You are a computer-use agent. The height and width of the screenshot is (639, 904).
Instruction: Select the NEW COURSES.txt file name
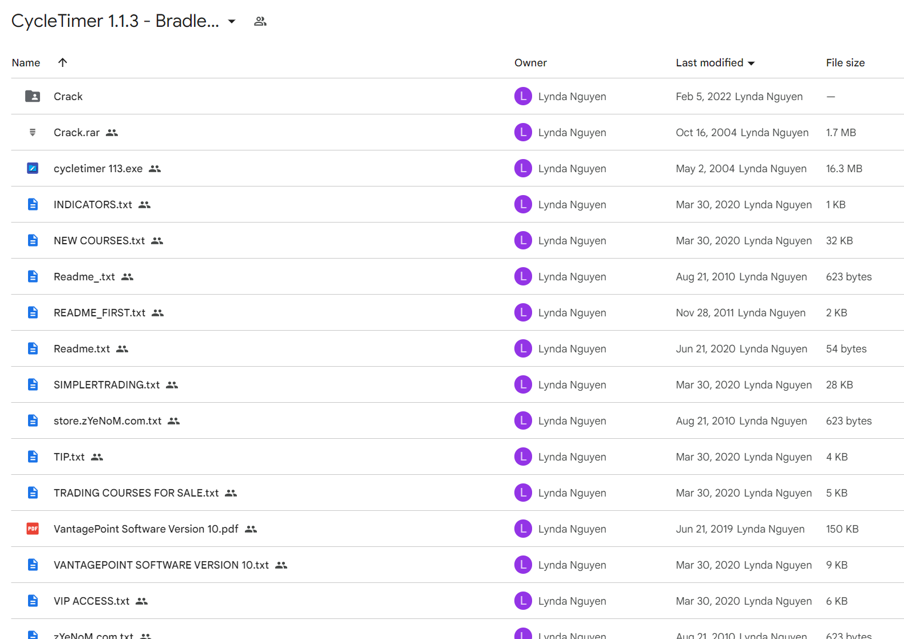[99, 241]
